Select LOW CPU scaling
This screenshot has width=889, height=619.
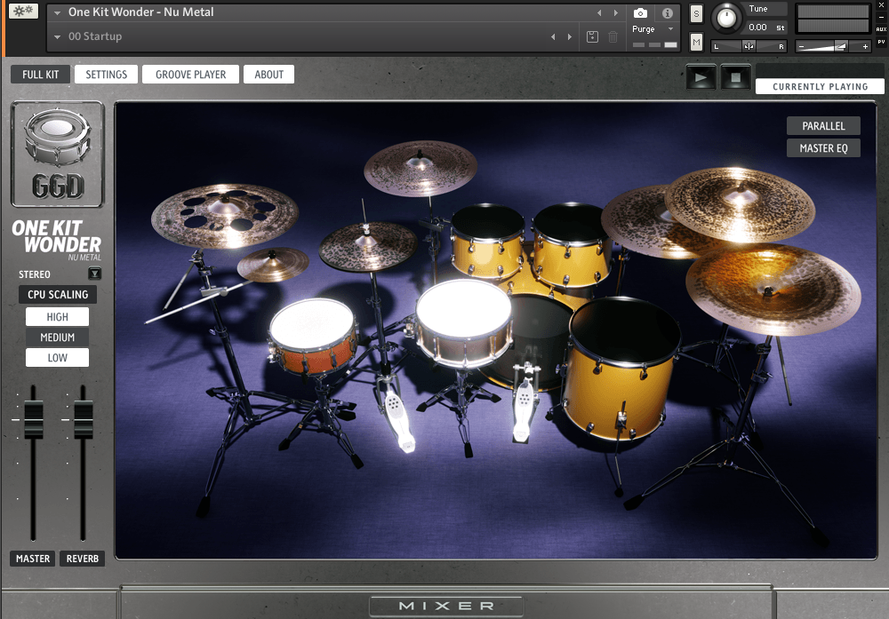[x=57, y=357]
